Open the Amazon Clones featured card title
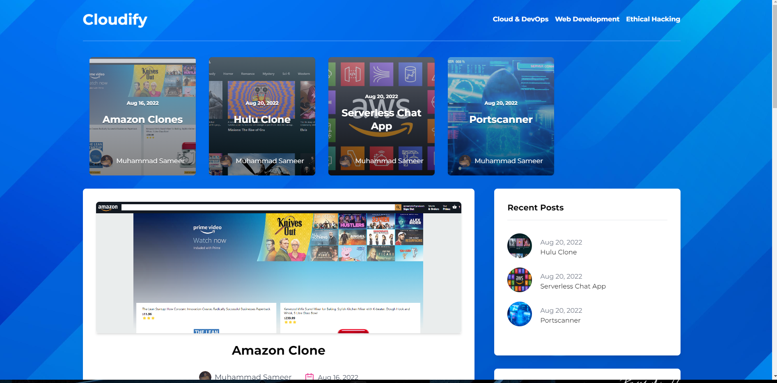 coord(142,119)
